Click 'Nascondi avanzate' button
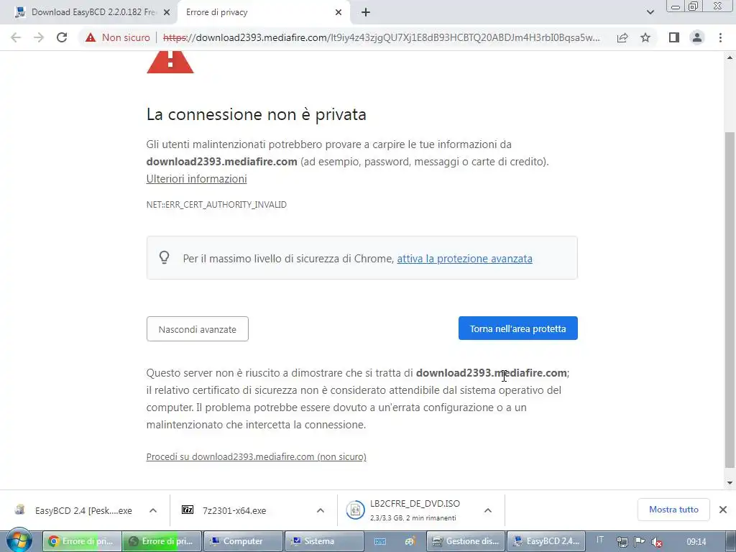This screenshot has height=552, width=736. click(x=197, y=329)
